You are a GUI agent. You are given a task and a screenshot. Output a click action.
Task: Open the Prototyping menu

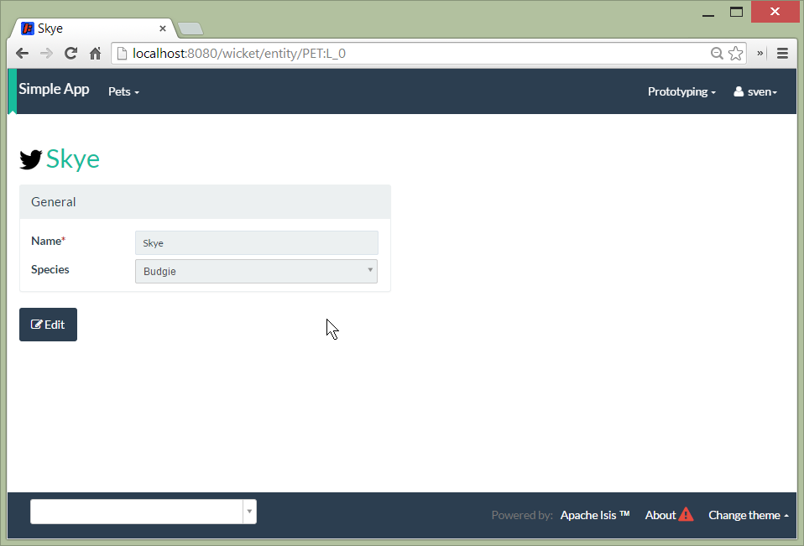(x=681, y=91)
